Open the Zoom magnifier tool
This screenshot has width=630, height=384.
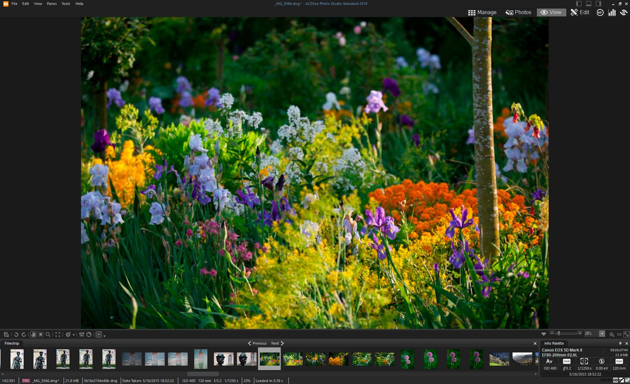[x=47, y=334]
